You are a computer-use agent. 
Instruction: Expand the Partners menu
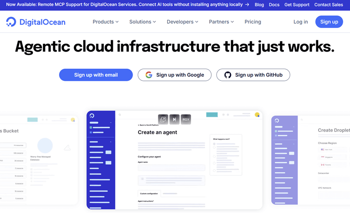click(x=221, y=22)
